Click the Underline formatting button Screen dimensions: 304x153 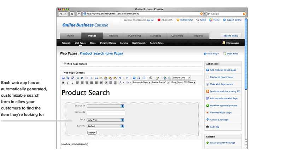72,82
